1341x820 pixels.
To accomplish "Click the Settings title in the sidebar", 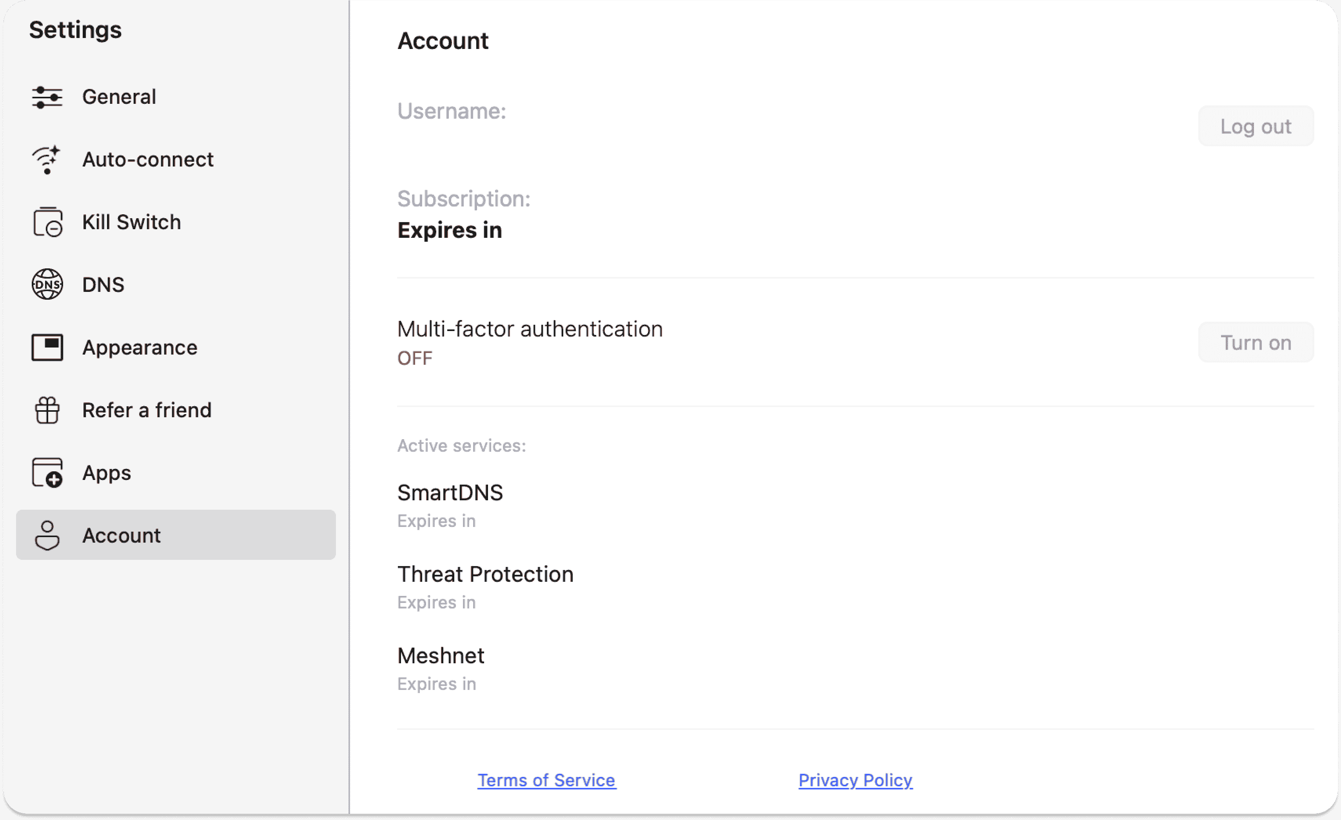I will [75, 30].
